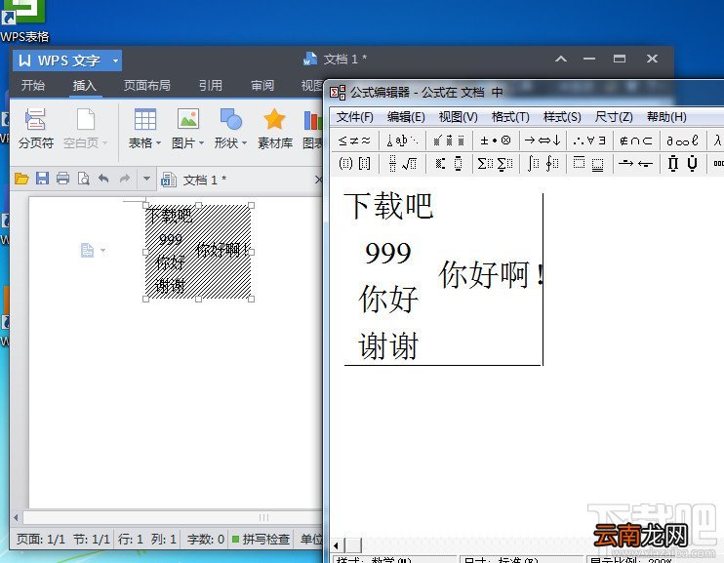Open the integral templates palette
This screenshot has height=563, width=724.
[x=543, y=163]
